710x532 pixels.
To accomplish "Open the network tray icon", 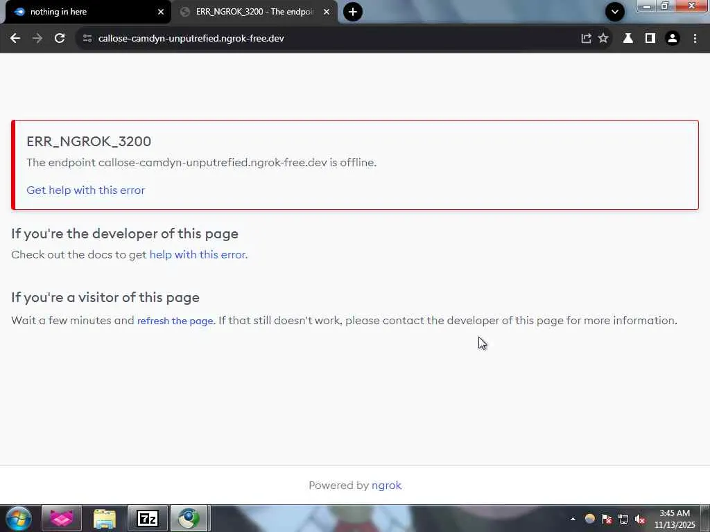I will point(623,519).
